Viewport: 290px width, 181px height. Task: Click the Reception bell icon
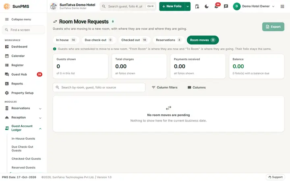point(7,117)
